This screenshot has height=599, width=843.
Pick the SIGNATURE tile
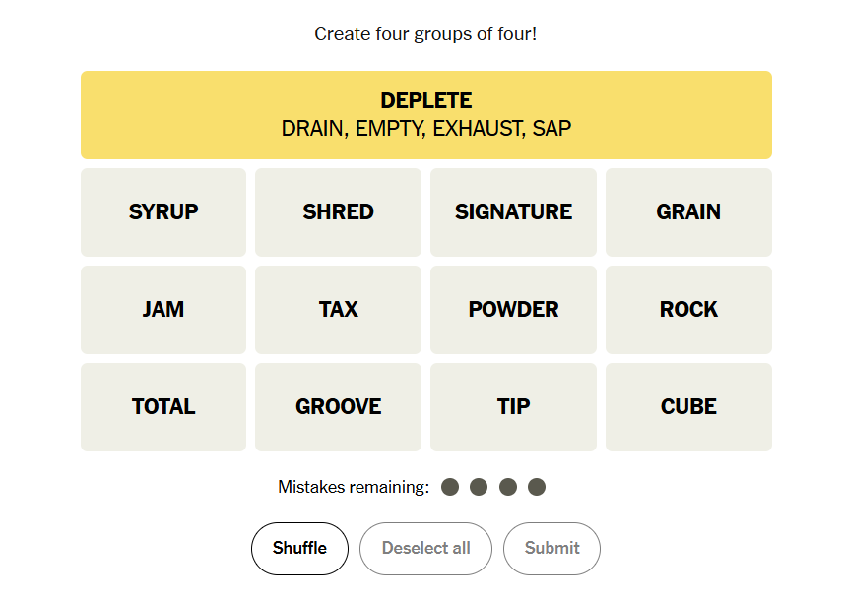[513, 212]
